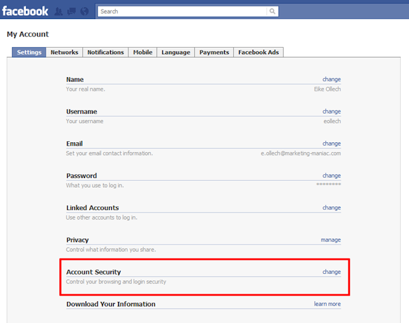Click the email address e.ollech@marketing-maniac.com
409x323 pixels.
tap(301, 153)
